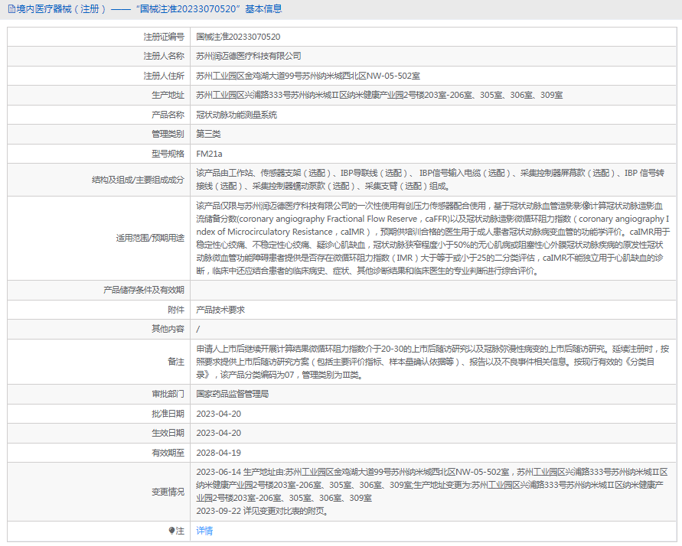Click the 注册证编号 row label

pyautogui.click(x=164, y=37)
